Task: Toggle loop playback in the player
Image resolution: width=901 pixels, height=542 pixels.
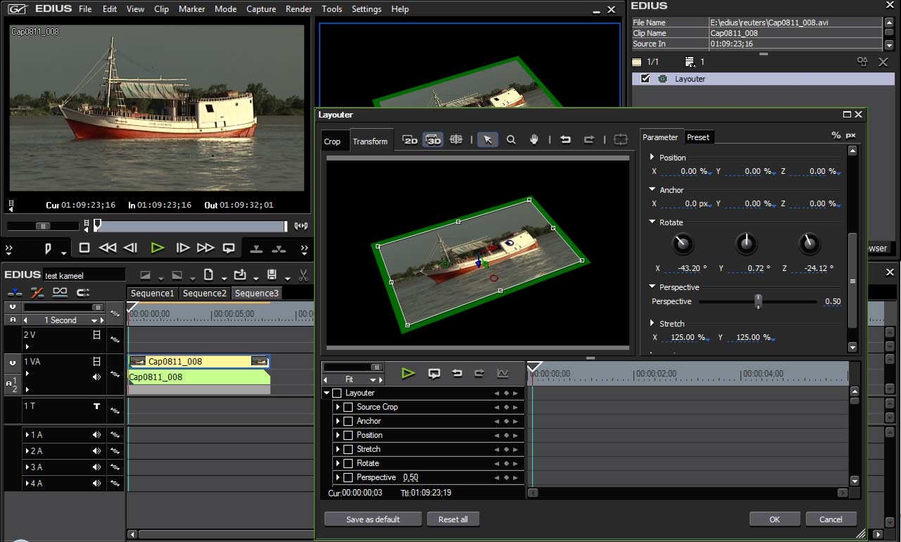Action: (x=229, y=248)
